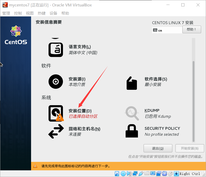Click the Right Ctrl host key label

tap(190, 174)
